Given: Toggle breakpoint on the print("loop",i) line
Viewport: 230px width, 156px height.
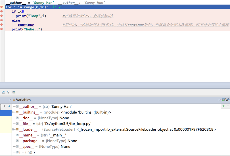Looking at the screenshot, I should click(1, 16).
